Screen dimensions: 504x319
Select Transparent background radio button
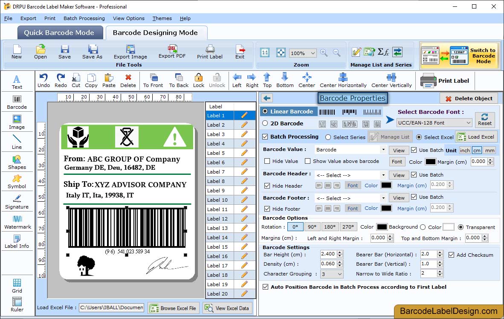coord(461,227)
